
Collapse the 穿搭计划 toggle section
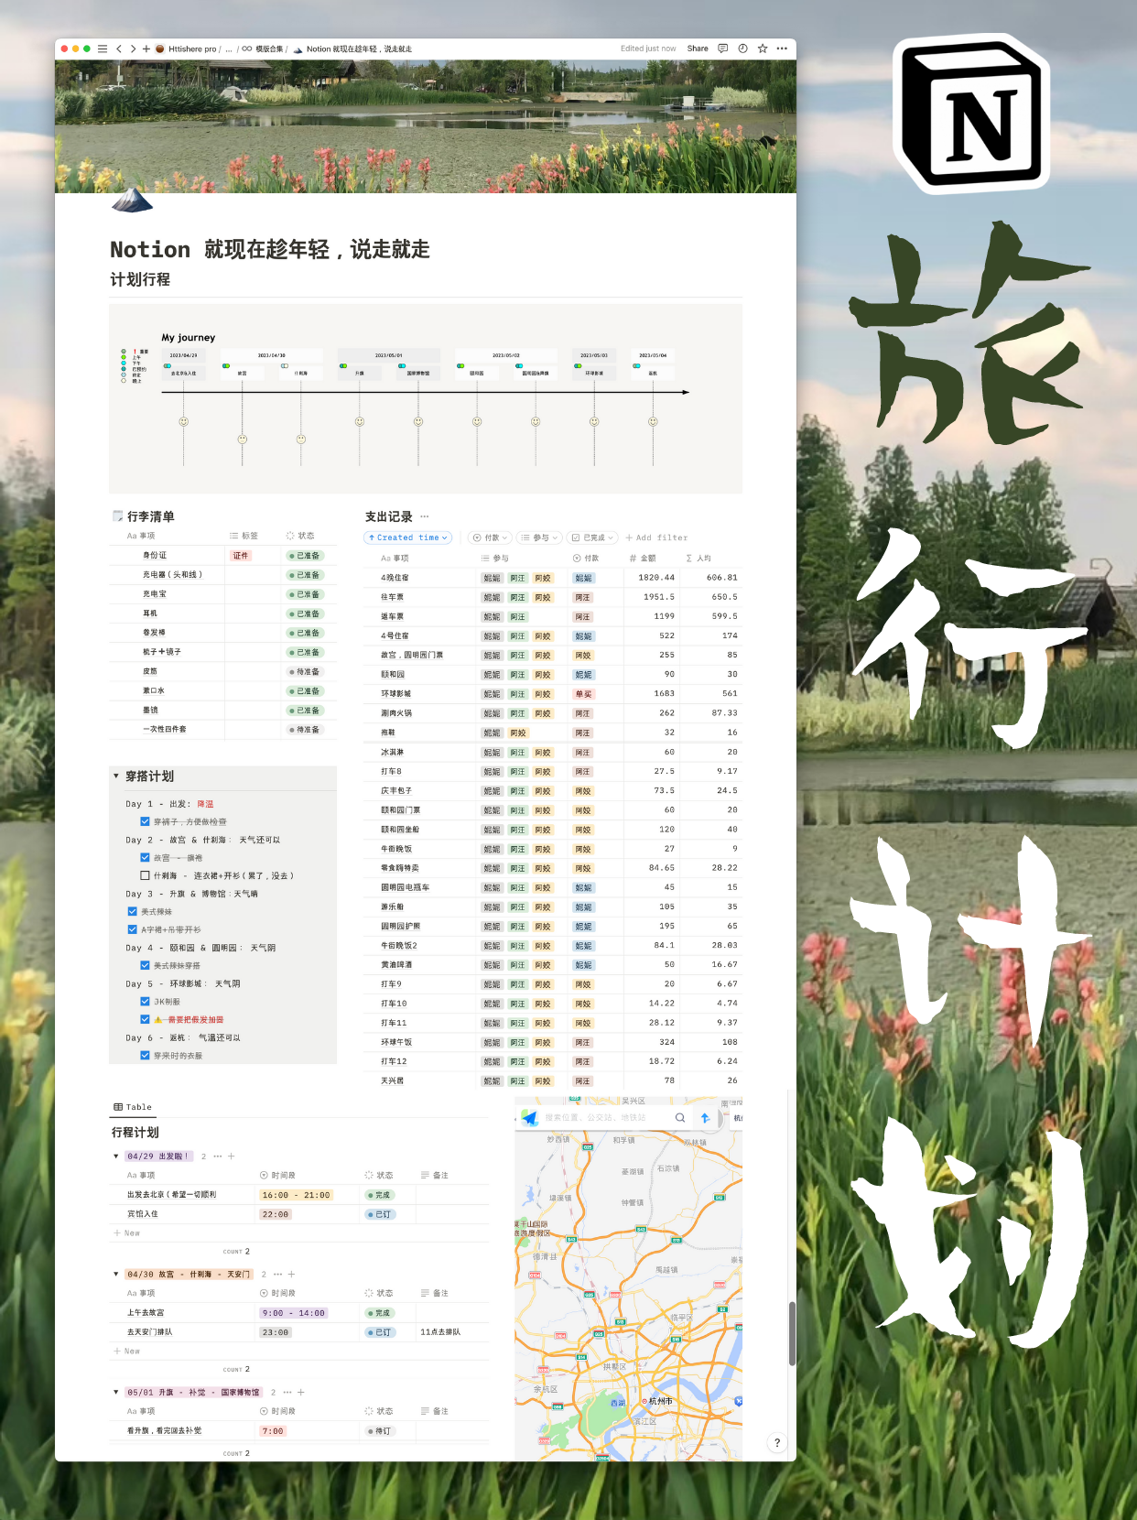[x=116, y=776]
